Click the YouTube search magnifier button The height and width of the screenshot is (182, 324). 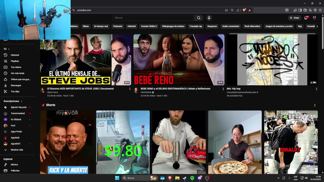[199, 18]
